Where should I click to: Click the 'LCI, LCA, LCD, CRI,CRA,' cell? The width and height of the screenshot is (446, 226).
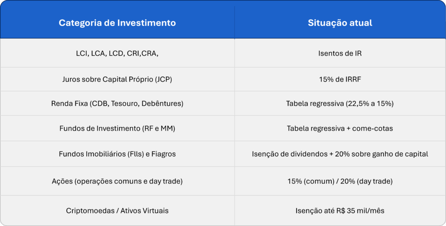pyautogui.click(x=117, y=54)
